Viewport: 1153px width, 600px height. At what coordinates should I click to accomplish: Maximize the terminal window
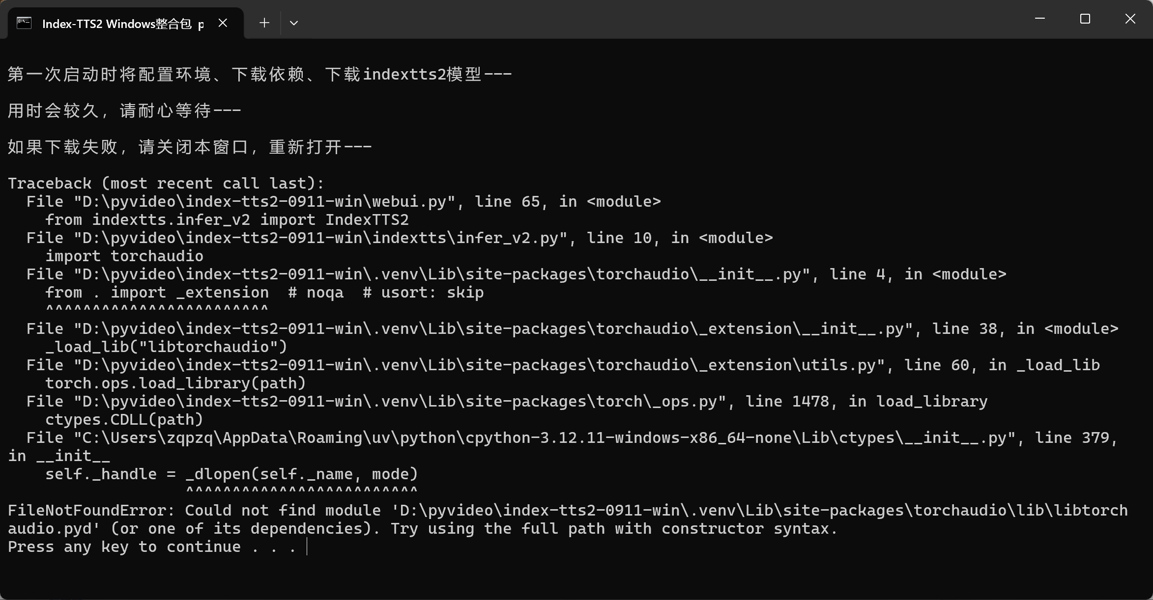(x=1085, y=19)
